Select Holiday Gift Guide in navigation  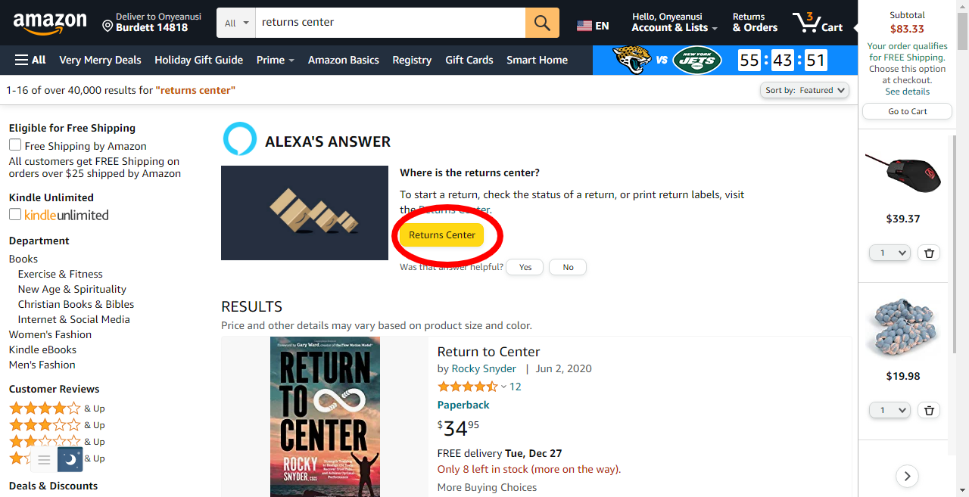199,60
